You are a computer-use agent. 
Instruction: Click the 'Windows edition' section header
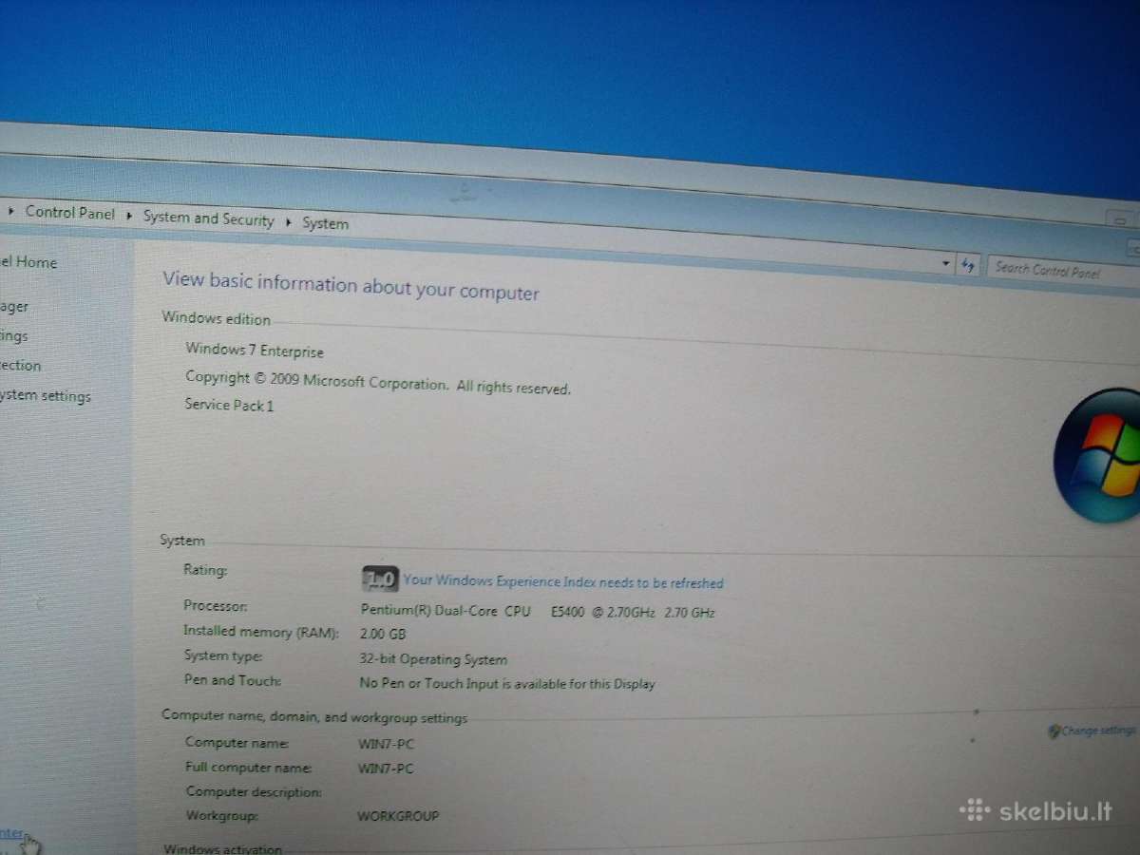(216, 318)
